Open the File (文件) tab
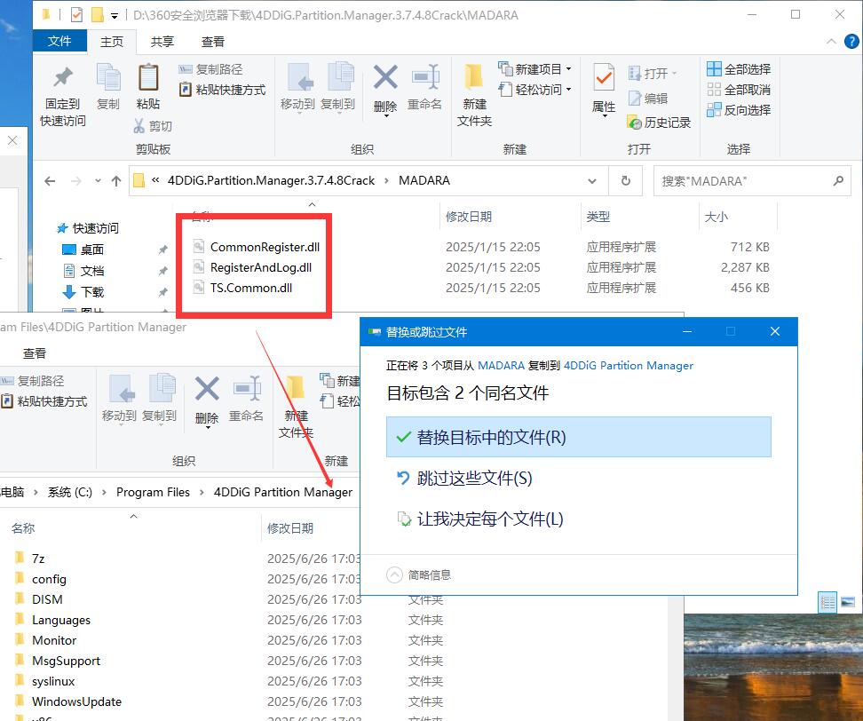The image size is (863, 721). tap(59, 41)
